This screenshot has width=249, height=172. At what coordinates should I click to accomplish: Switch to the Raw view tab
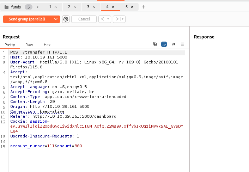coord(29,45)
